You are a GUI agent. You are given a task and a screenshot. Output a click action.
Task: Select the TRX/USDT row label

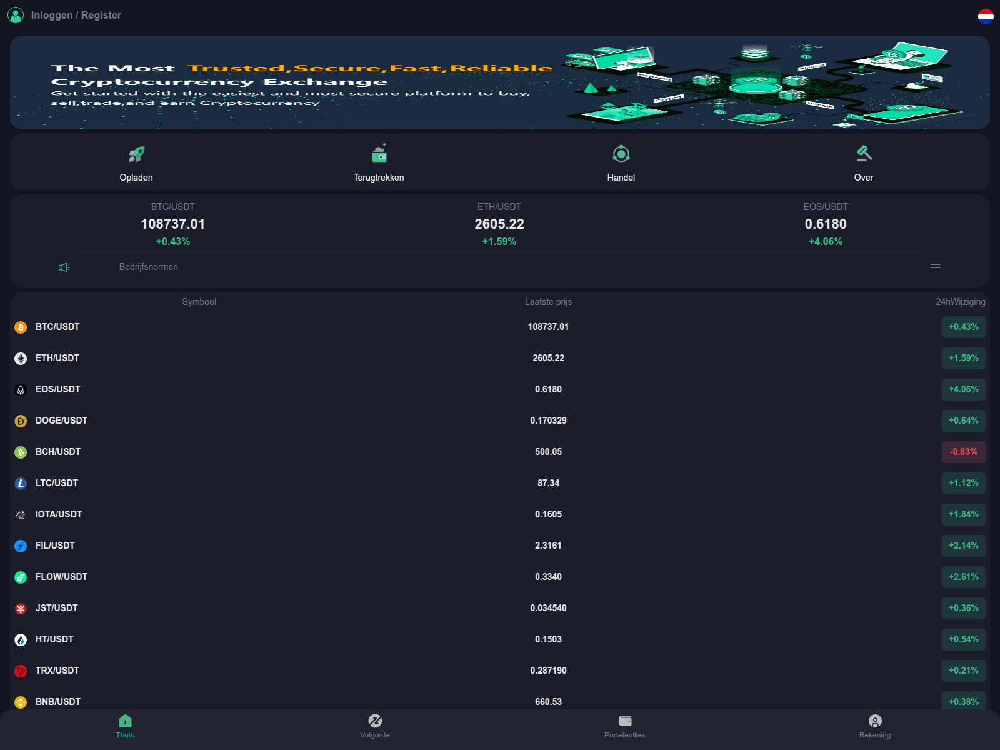57,671
